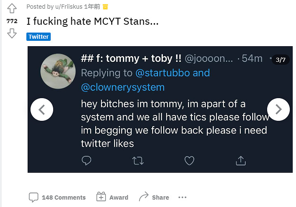Click the retweet icon in screenshot
Image resolution: width=296 pixels, height=207 pixels.
click(138, 160)
